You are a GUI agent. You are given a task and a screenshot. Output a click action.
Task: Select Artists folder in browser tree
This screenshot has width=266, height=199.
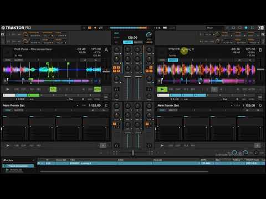(x=16, y=170)
